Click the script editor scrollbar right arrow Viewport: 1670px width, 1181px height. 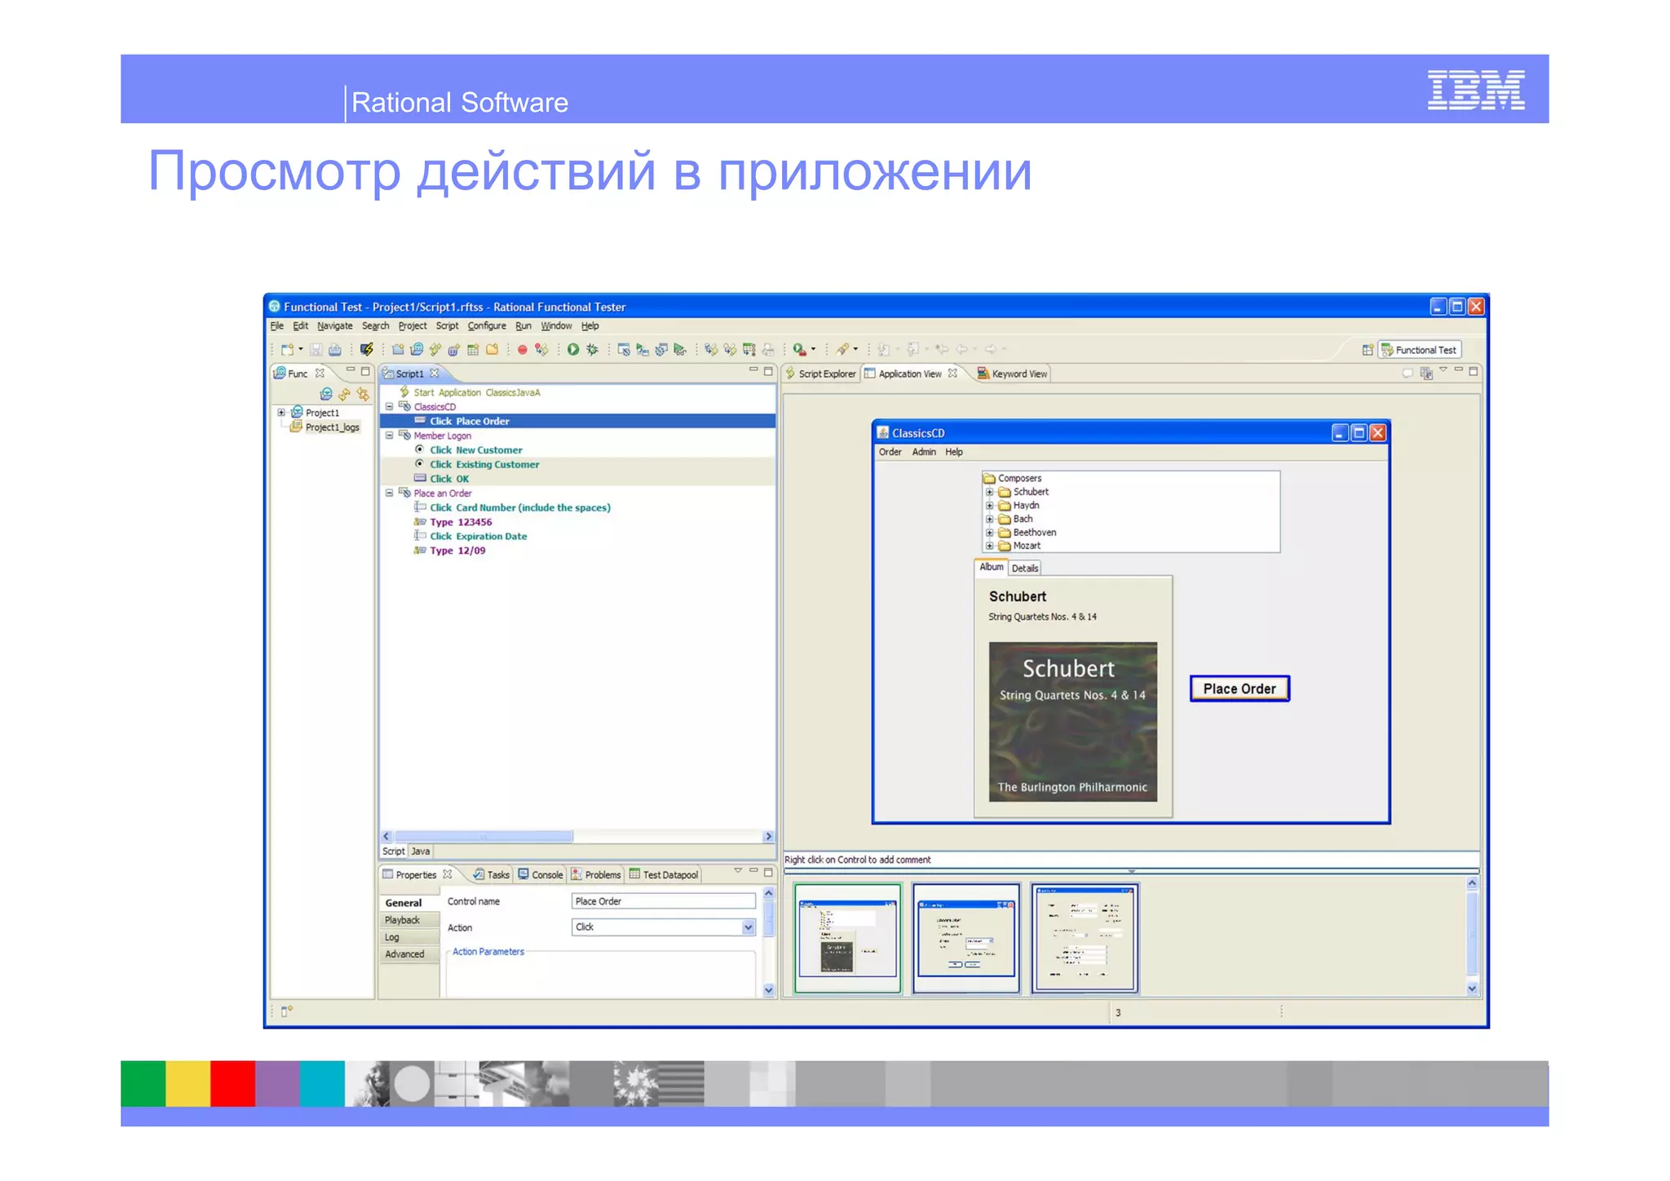coord(768,836)
